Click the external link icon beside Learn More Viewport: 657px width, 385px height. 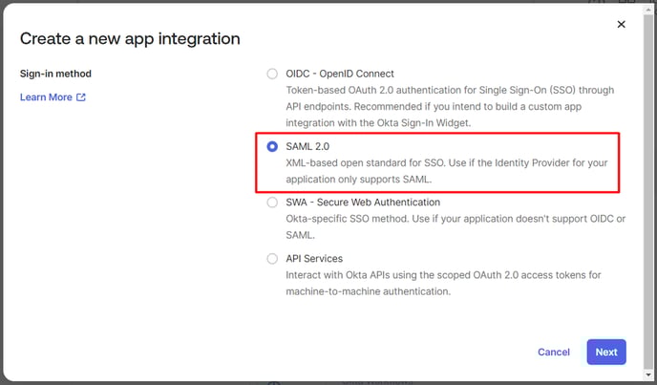point(81,97)
